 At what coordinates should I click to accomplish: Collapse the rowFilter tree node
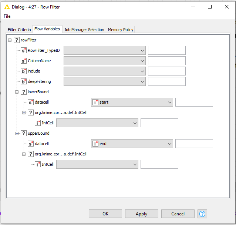[x=10, y=40]
